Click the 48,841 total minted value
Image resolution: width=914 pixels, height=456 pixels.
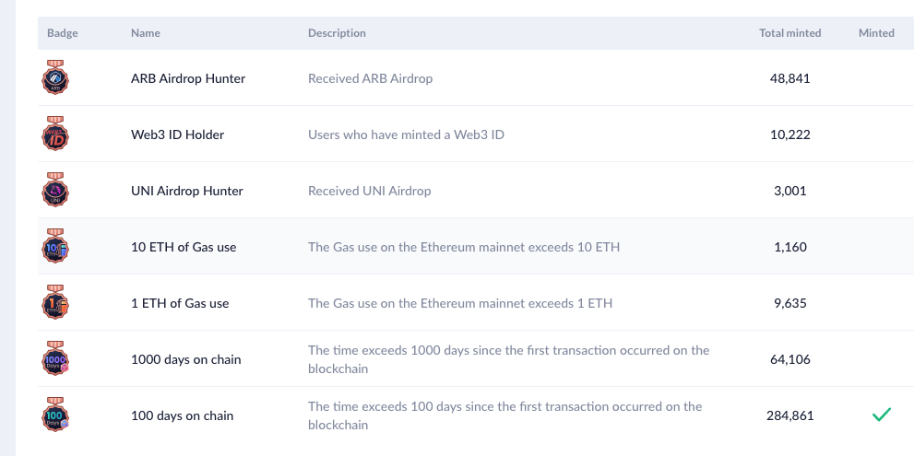789,78
